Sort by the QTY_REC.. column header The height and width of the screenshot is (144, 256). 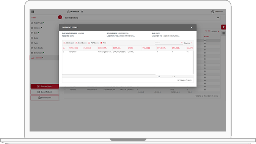tap(176, 48)
